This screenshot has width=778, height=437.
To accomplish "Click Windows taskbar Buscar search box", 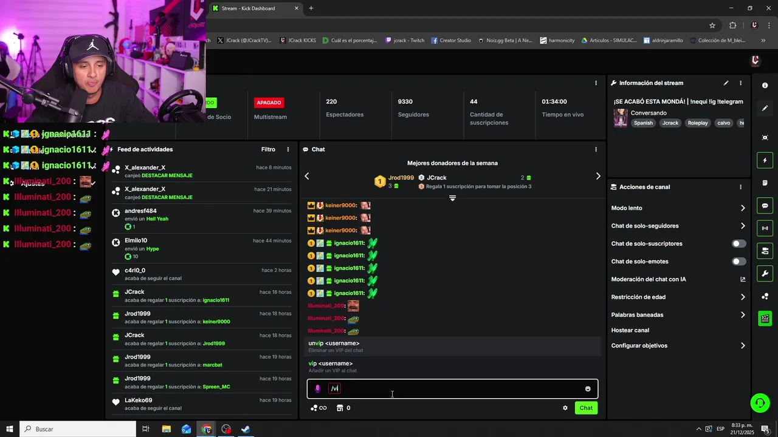I will tap(78, 429).
